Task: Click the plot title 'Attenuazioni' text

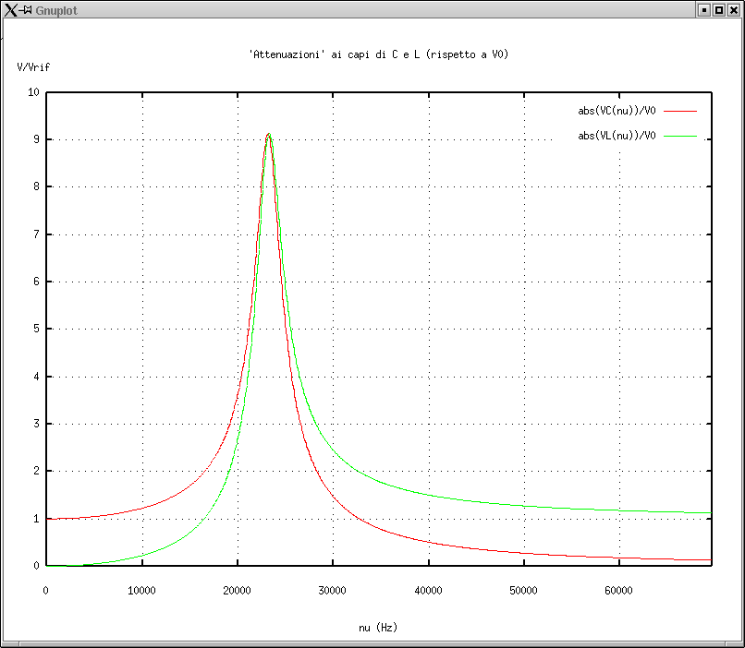Action: coord(379,54)
